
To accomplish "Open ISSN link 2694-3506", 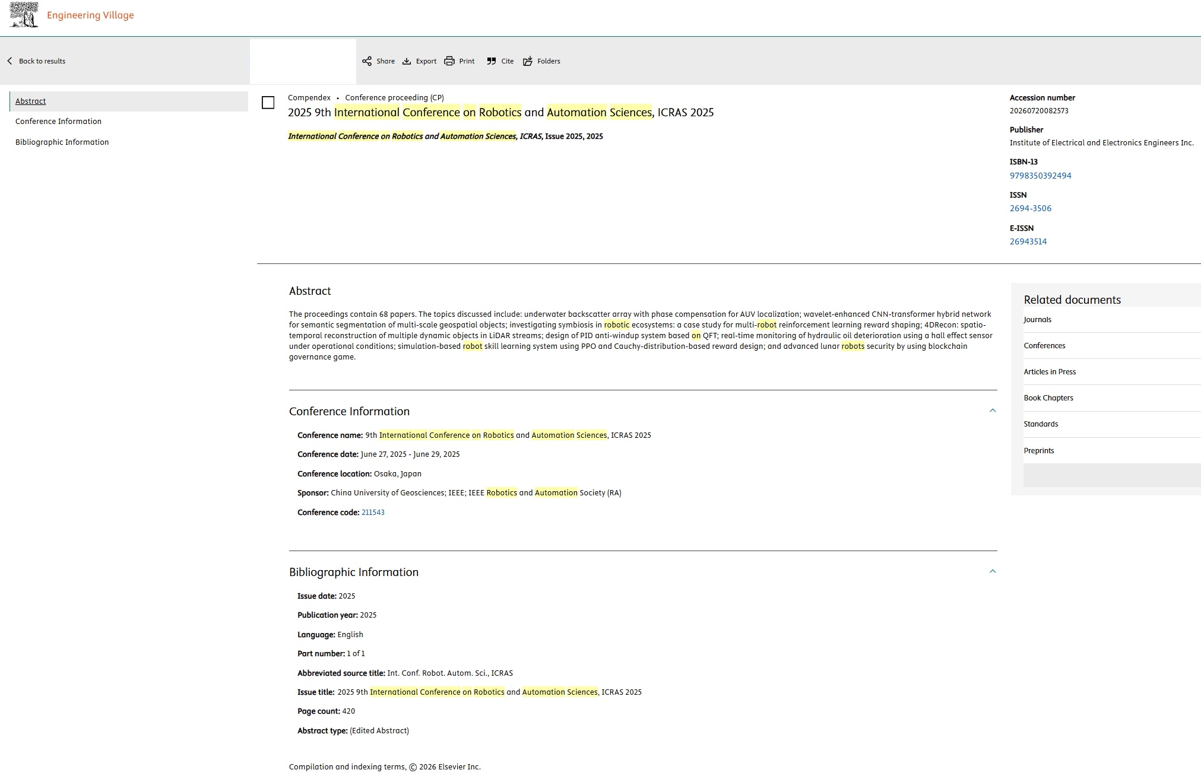I will point(1030,208).
